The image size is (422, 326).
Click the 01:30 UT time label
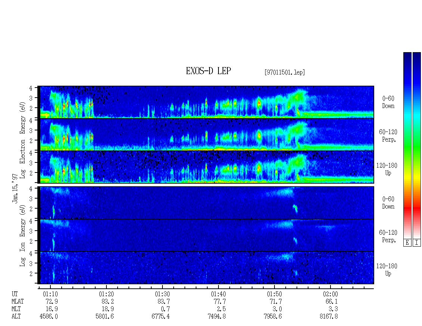click(162, 294)
